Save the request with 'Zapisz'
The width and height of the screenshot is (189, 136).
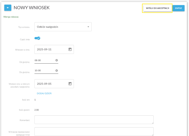[x=178, y=8]
